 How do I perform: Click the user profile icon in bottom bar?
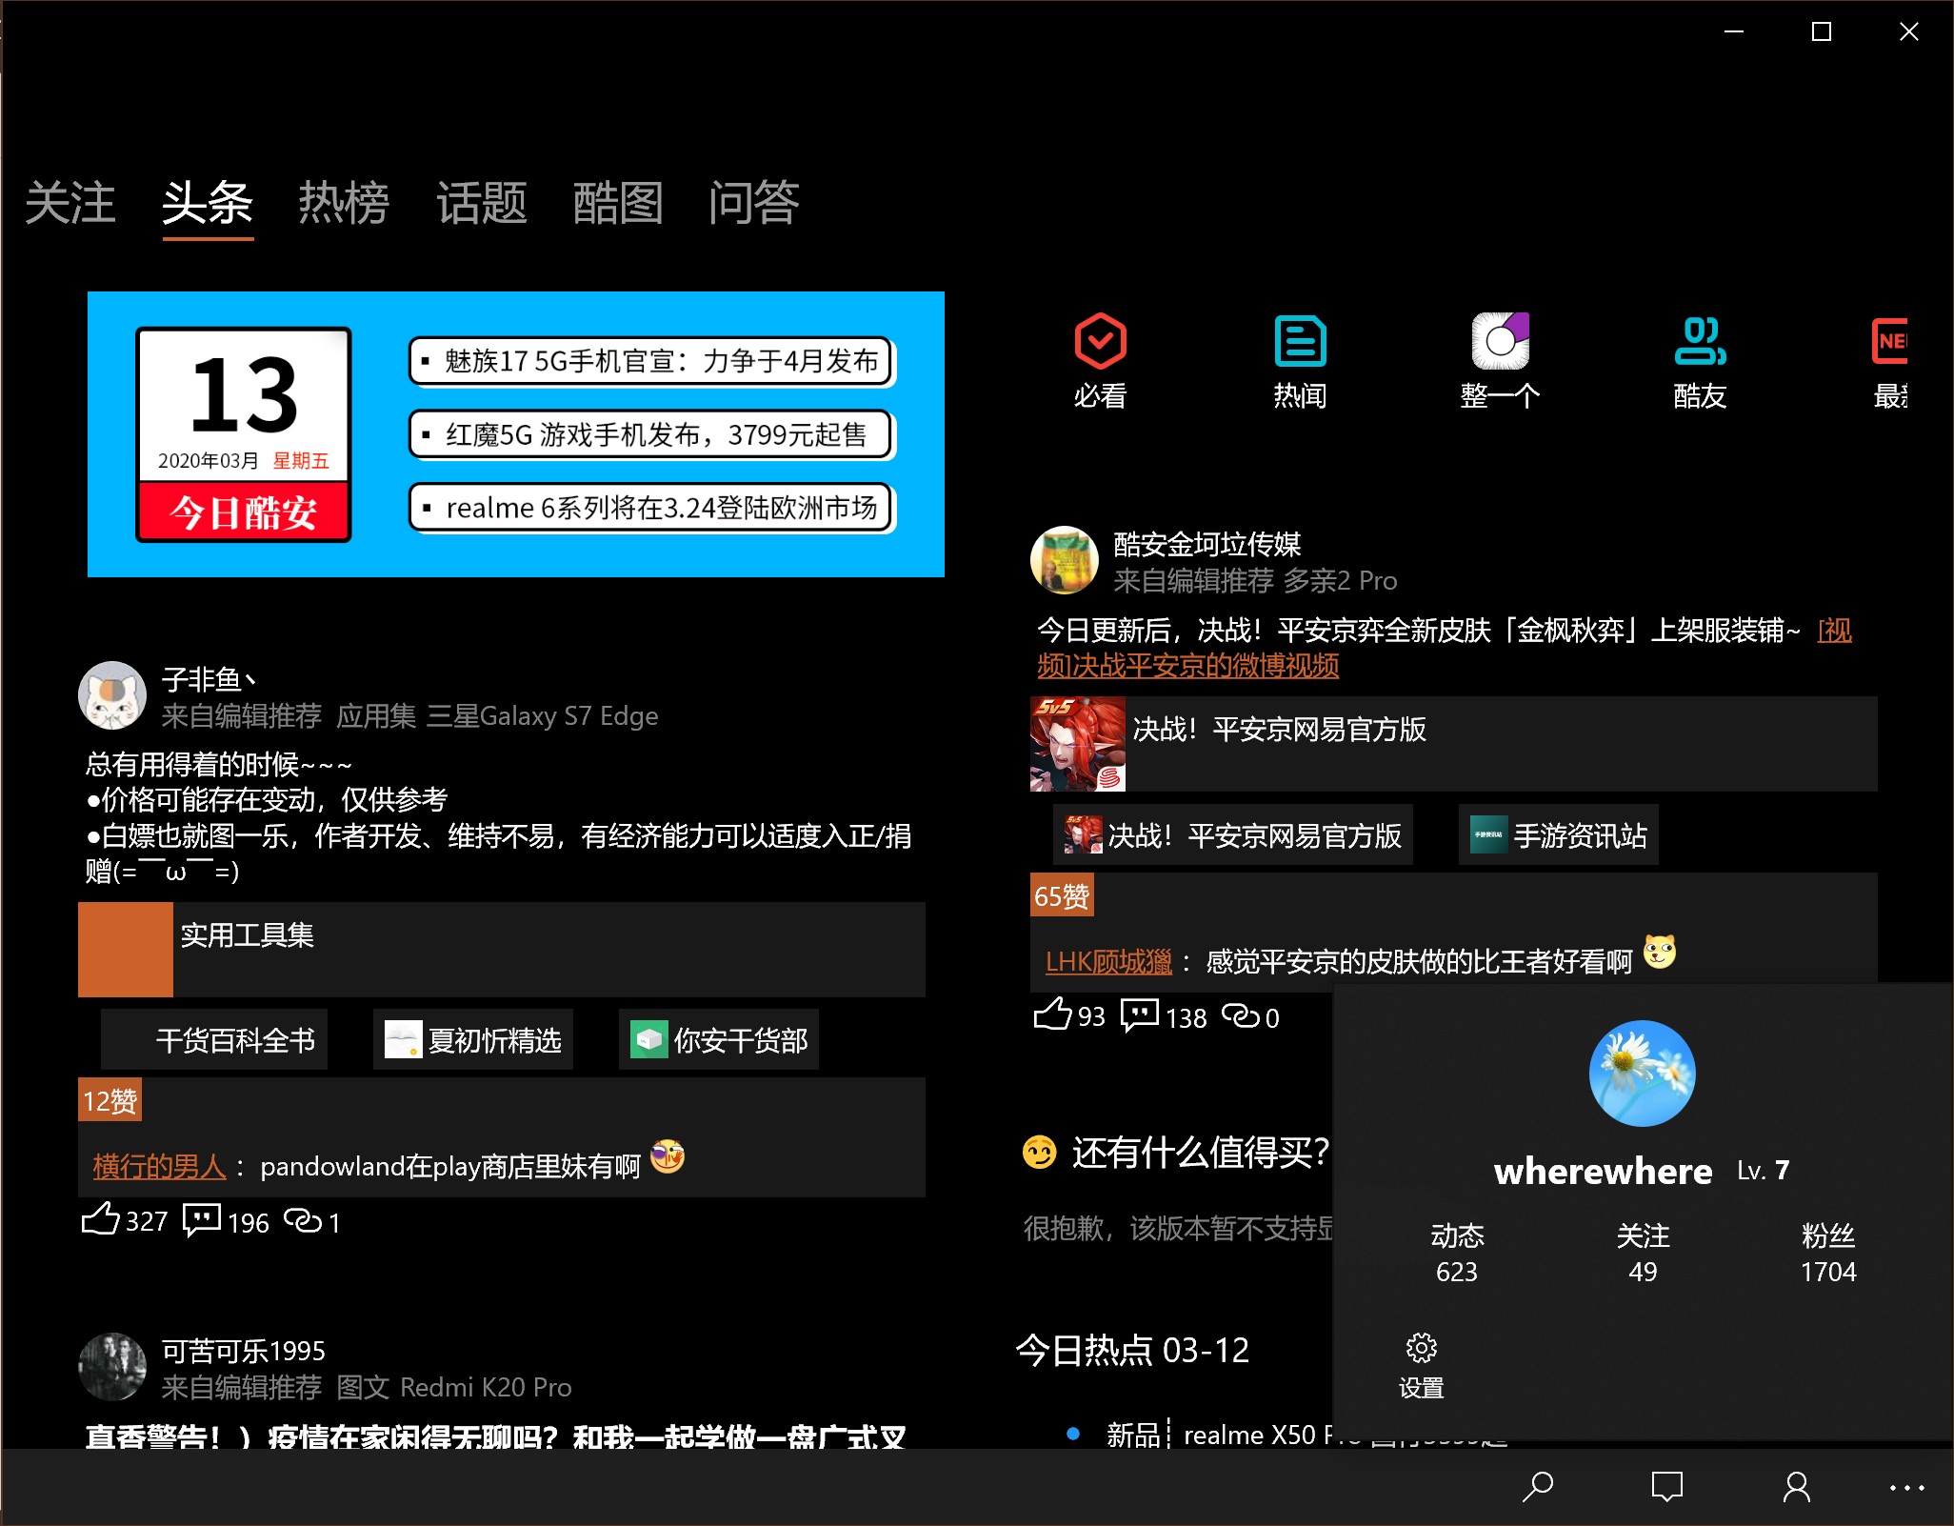coord(1796,1487)
